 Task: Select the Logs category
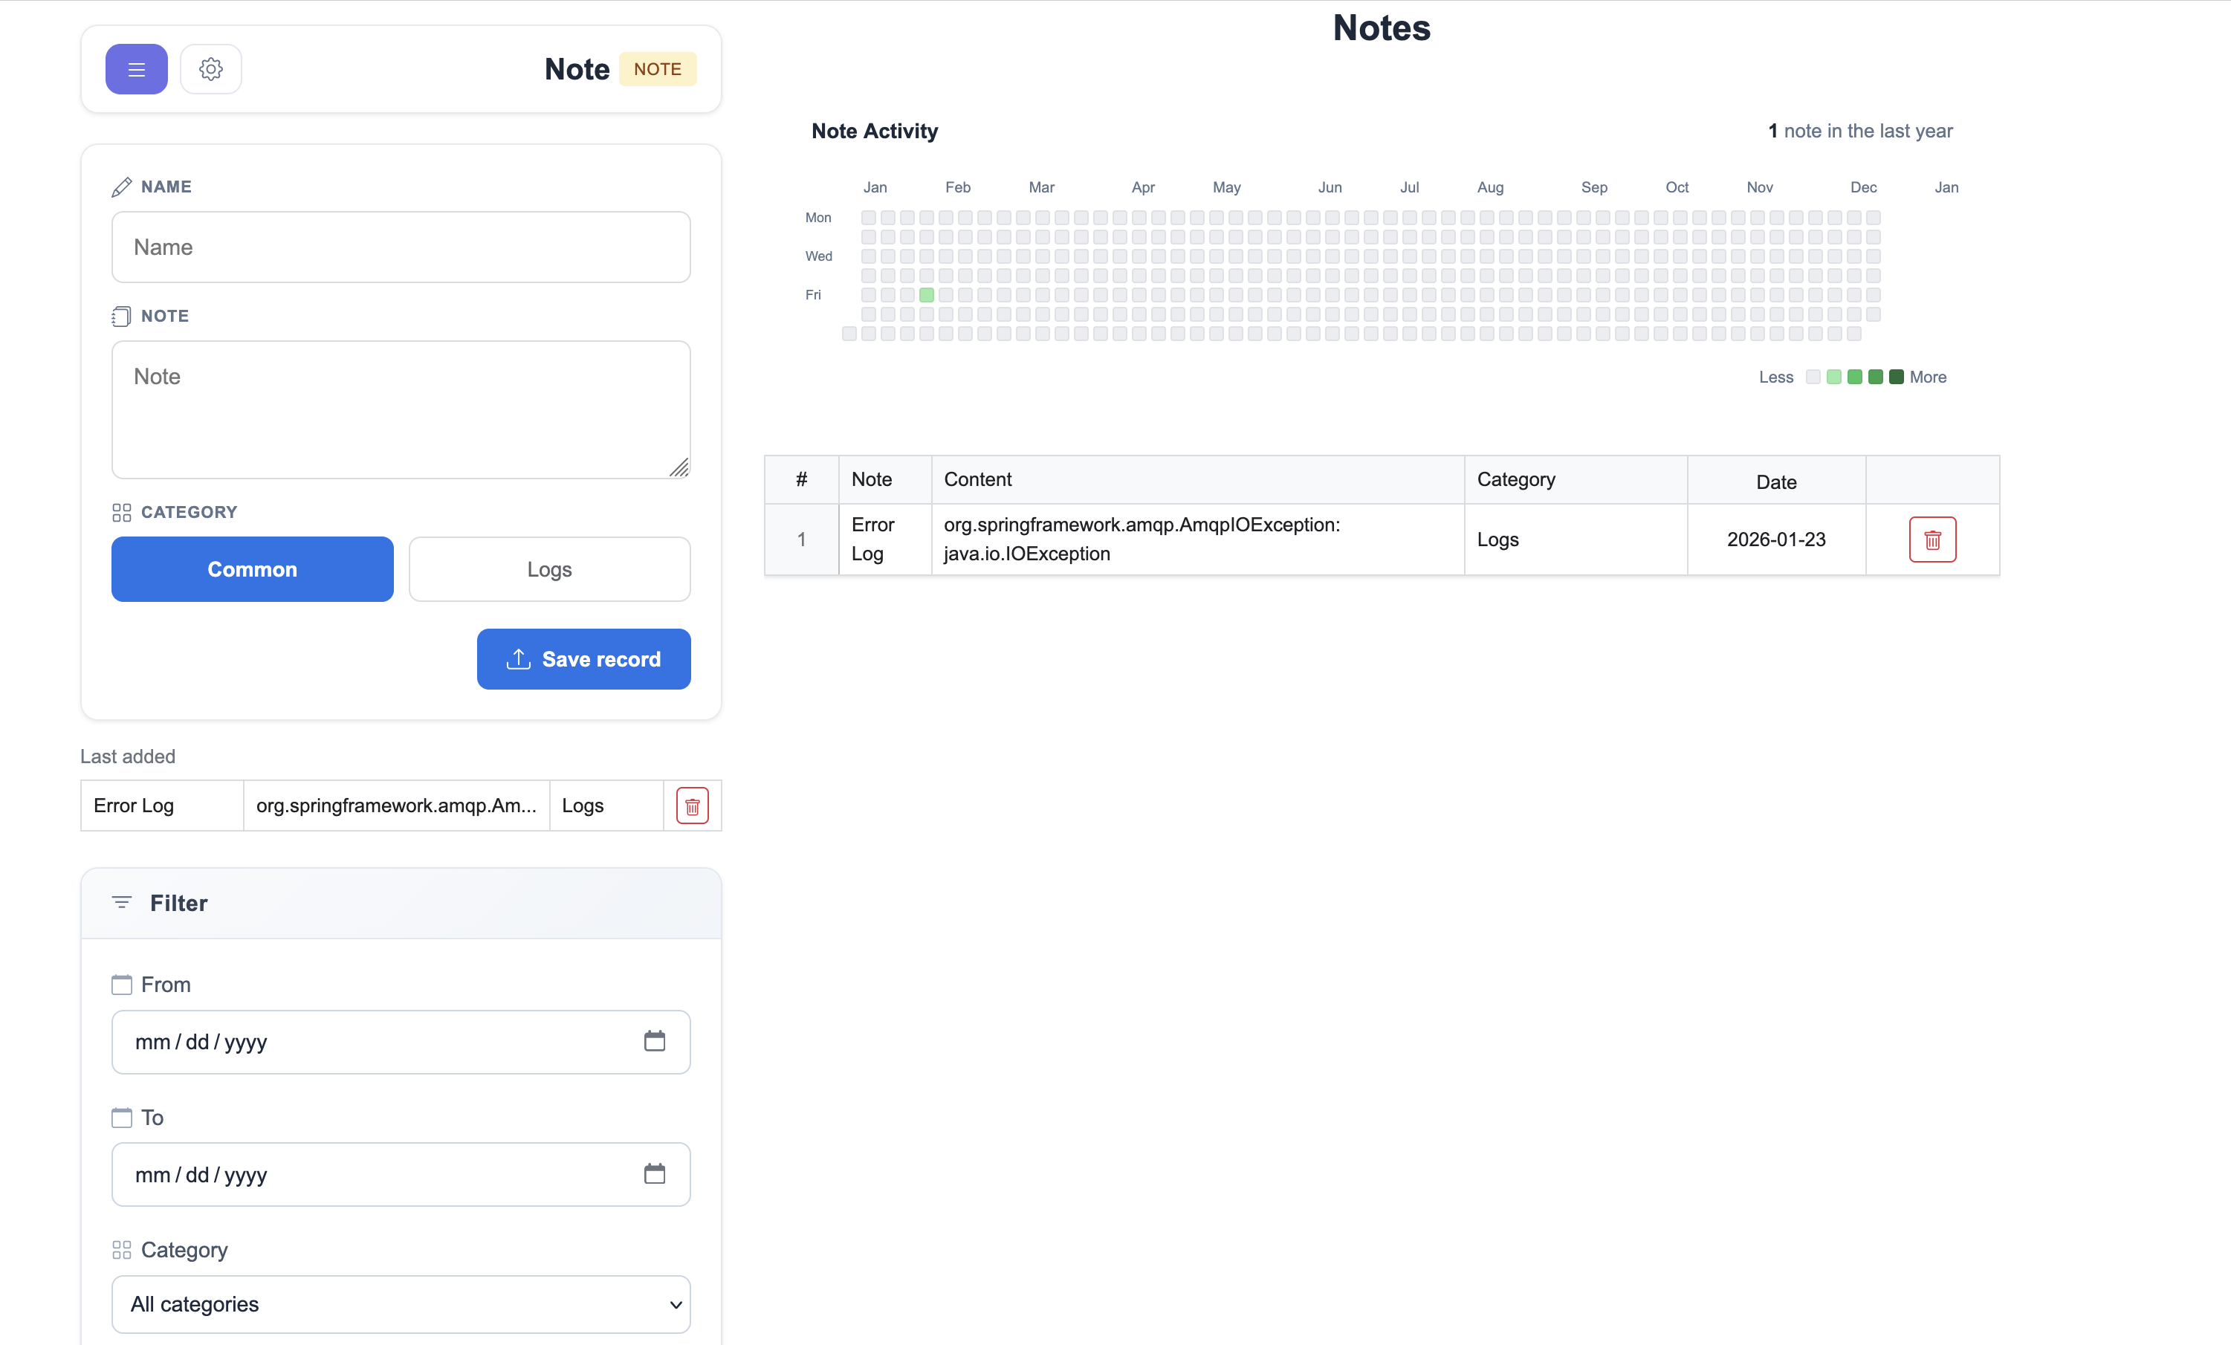pos(548,569)
